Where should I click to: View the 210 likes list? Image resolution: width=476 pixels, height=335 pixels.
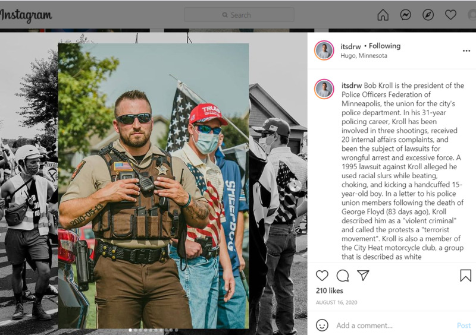tap(330, 290)
